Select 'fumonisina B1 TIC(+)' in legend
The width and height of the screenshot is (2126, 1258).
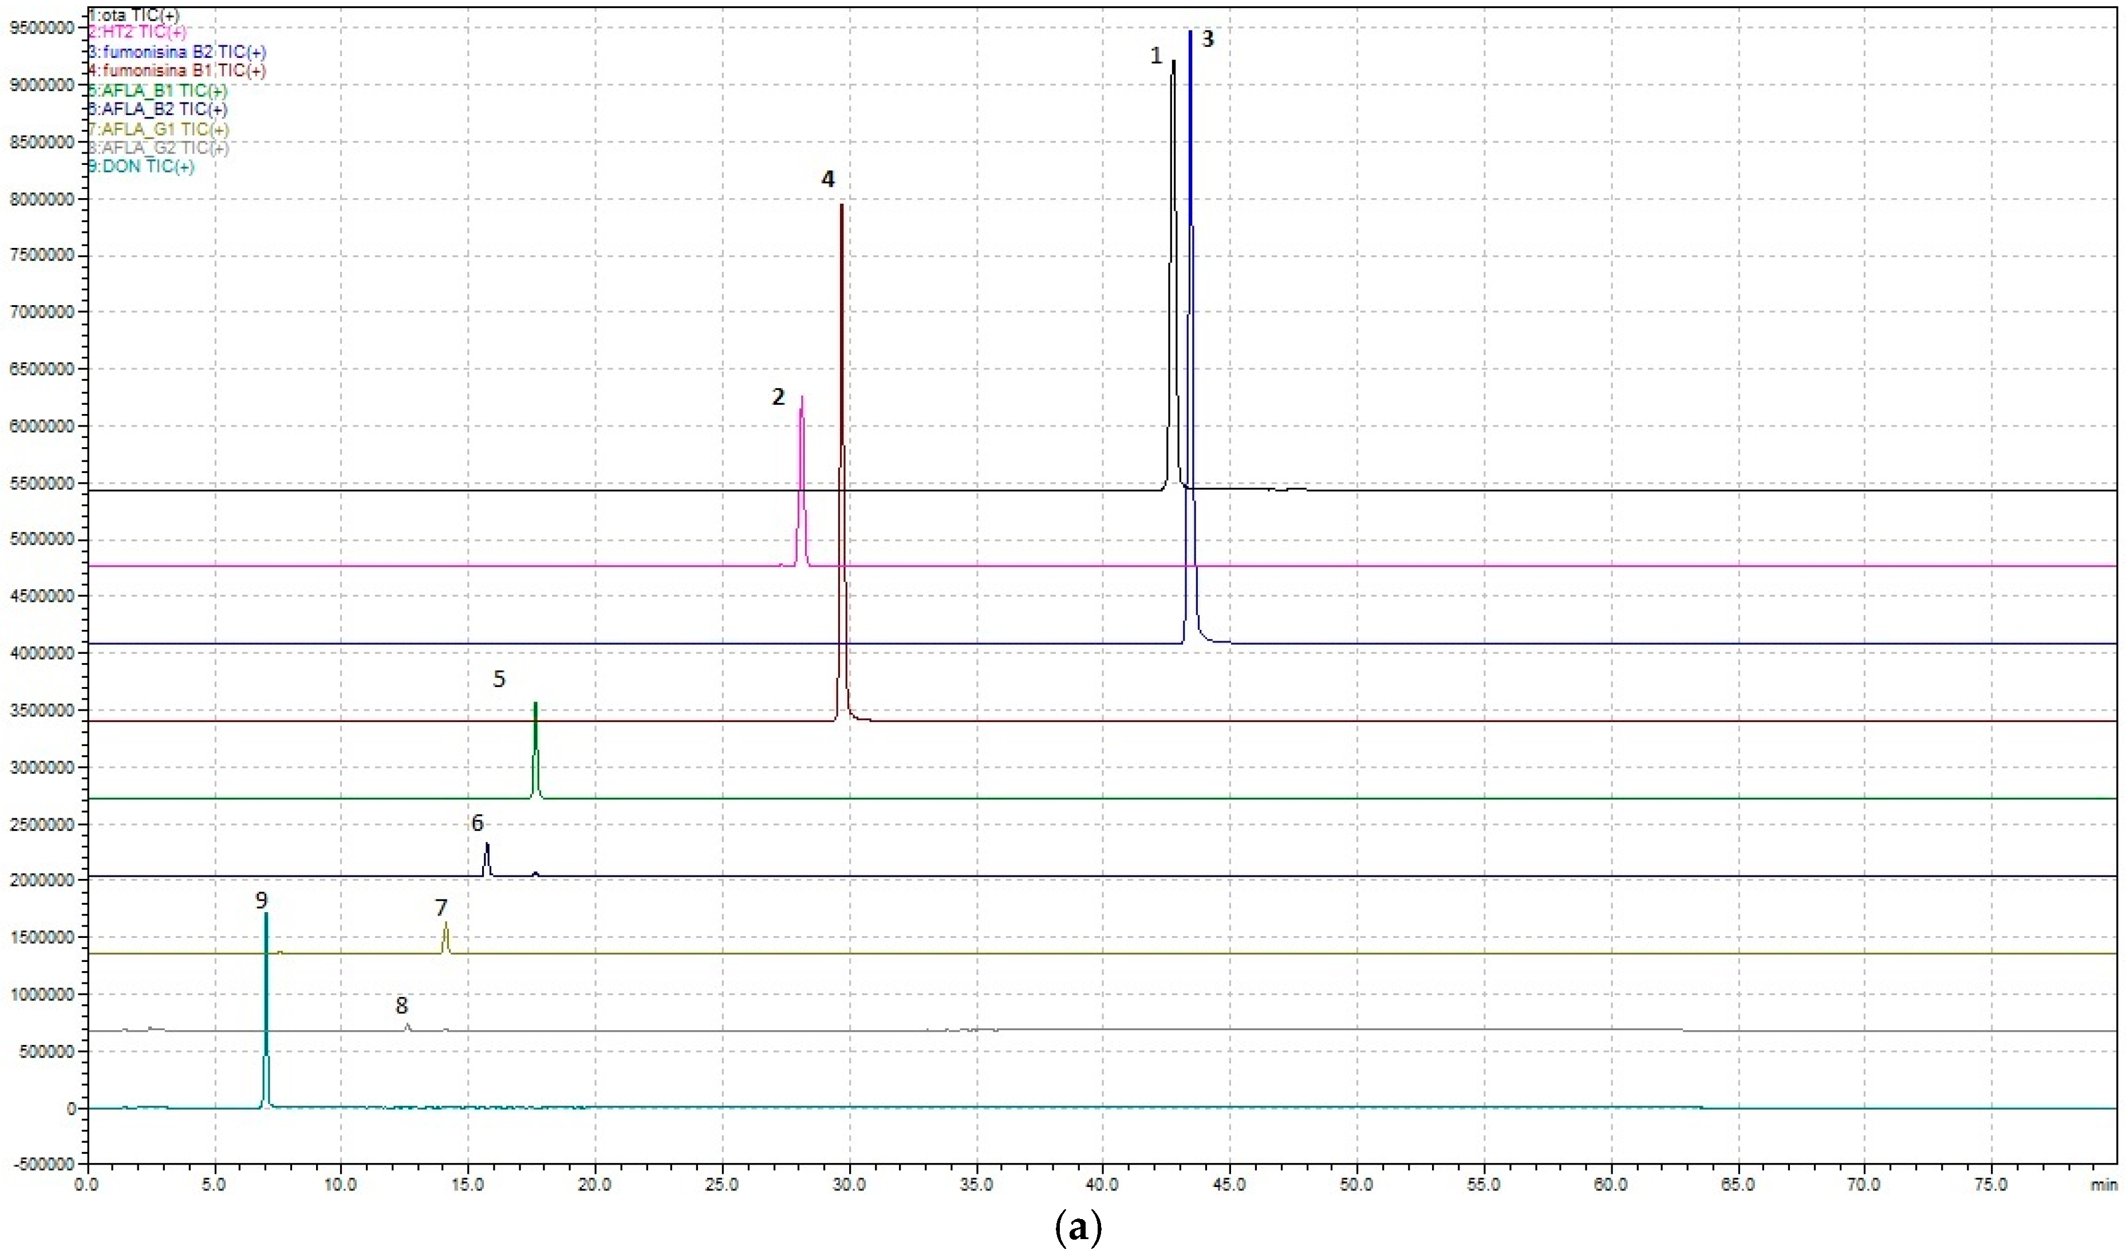[177, 71]
